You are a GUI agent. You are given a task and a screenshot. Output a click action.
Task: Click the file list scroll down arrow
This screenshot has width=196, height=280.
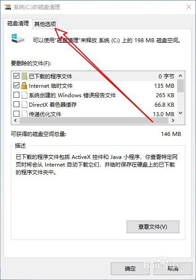181,113
